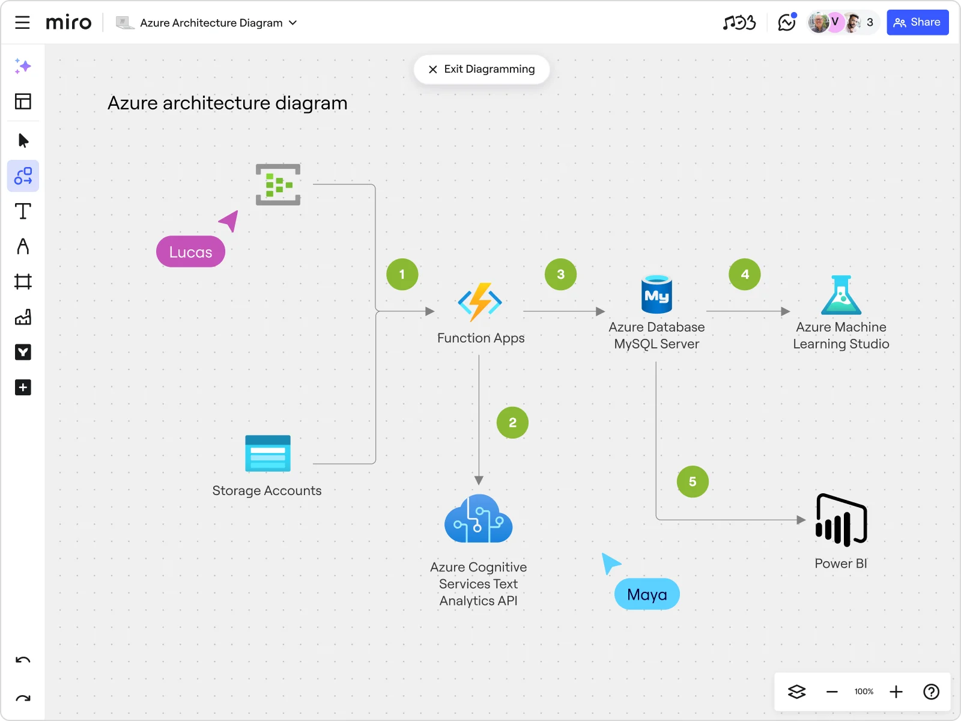Click the Azure Cognitive Services Text Analytics label
Image resolution: width=961 pixels, height=721 pixels.
(479, 584)
